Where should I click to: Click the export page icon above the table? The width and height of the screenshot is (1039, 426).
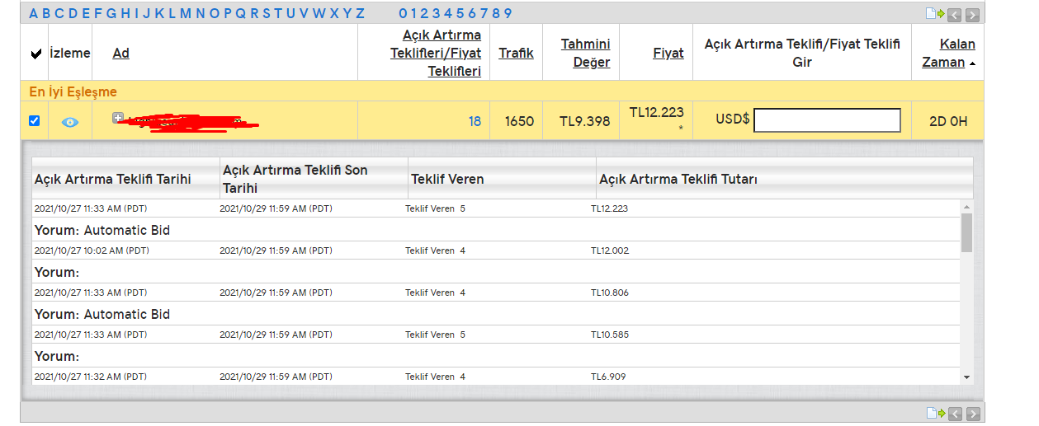click(935, 14)
